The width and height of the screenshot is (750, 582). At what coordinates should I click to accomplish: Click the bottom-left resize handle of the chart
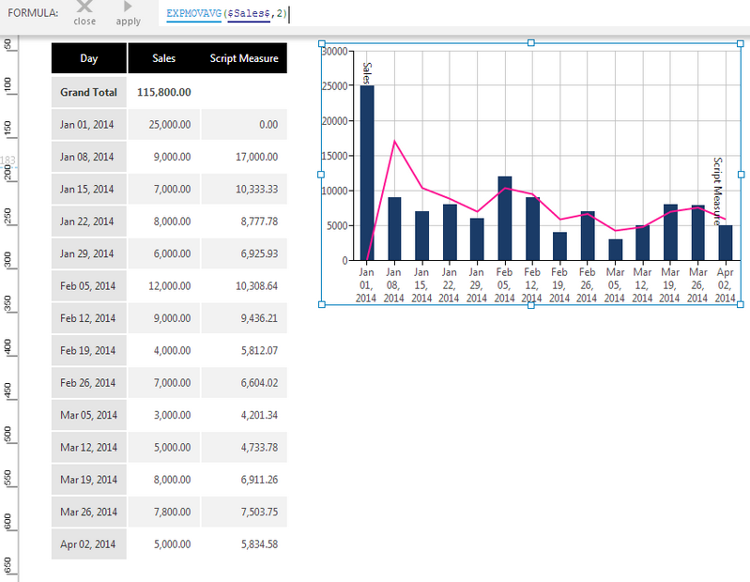coord(322,304)
